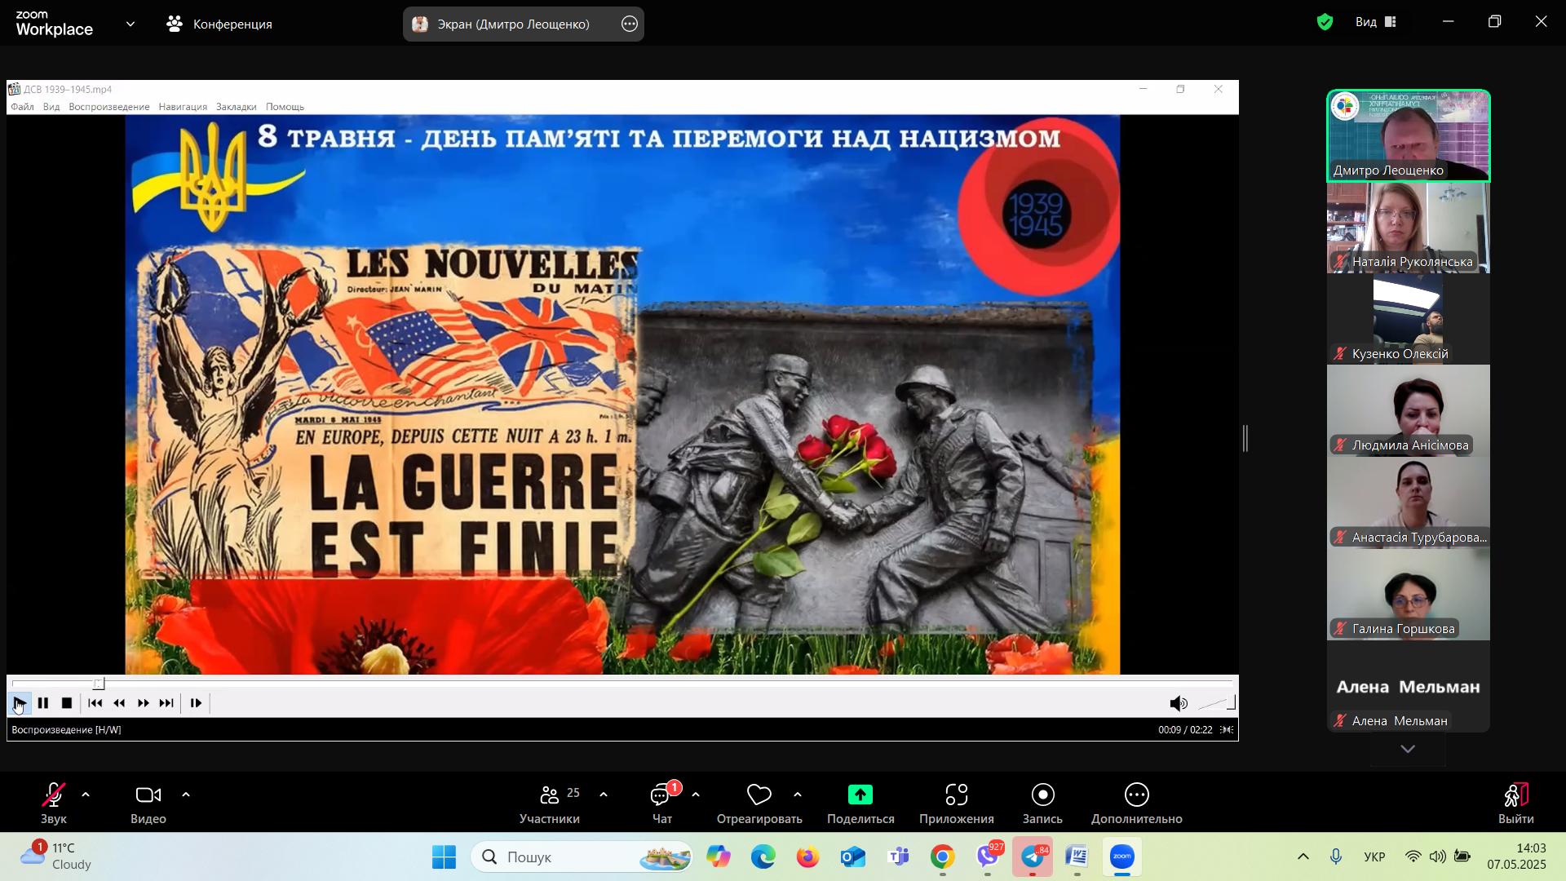This screenshot has height=881, width=1566.
Task: Open the Навигация menu in player
Action: coord(183,107)
